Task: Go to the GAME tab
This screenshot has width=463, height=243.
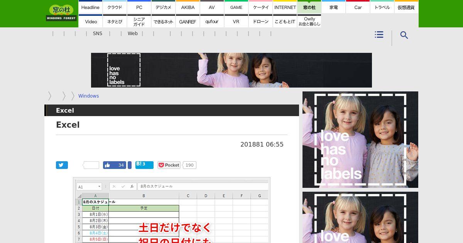Action: click(x=236, y=7)
